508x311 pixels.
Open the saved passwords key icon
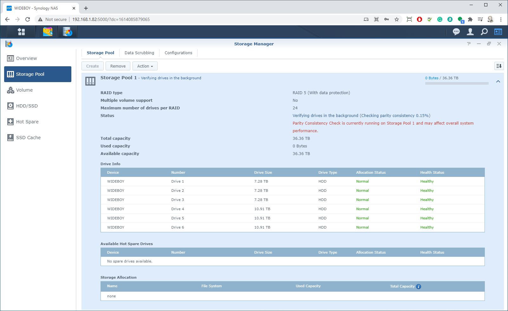[x=387, y=19]
